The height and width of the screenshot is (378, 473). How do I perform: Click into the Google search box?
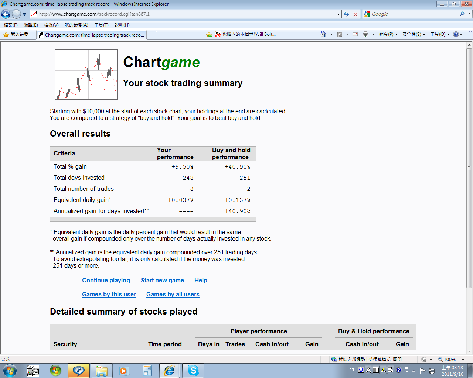tap(414, 14)
